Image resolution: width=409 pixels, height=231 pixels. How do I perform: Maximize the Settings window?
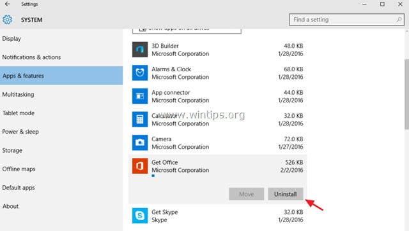[x=382, y=4]
